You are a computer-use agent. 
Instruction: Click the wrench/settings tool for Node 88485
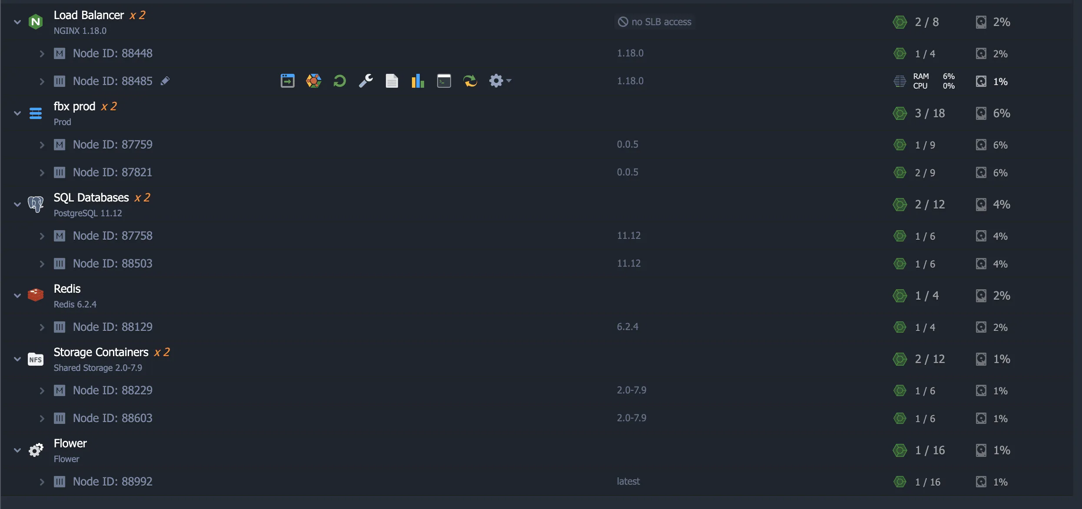tap(365, 80)
